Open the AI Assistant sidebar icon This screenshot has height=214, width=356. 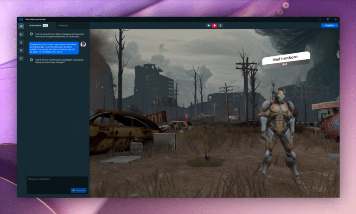tap(21, 26)
